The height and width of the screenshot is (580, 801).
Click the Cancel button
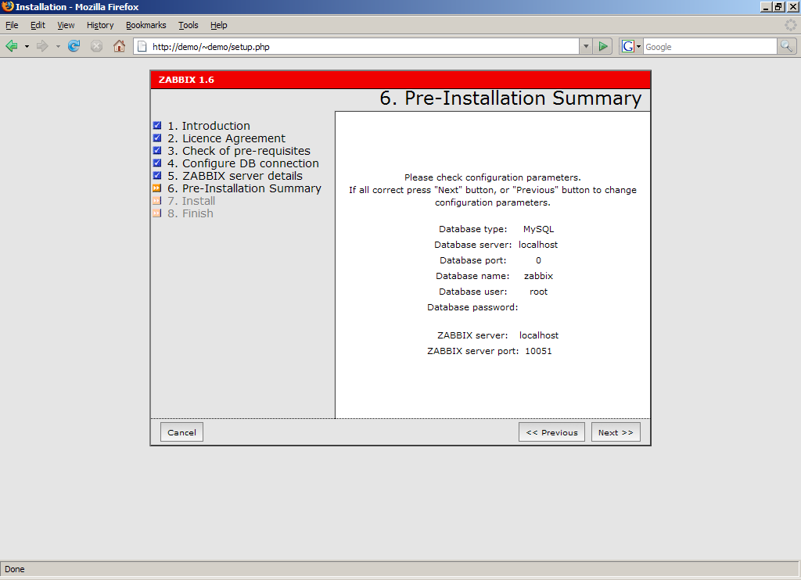[x=181, y=432]
